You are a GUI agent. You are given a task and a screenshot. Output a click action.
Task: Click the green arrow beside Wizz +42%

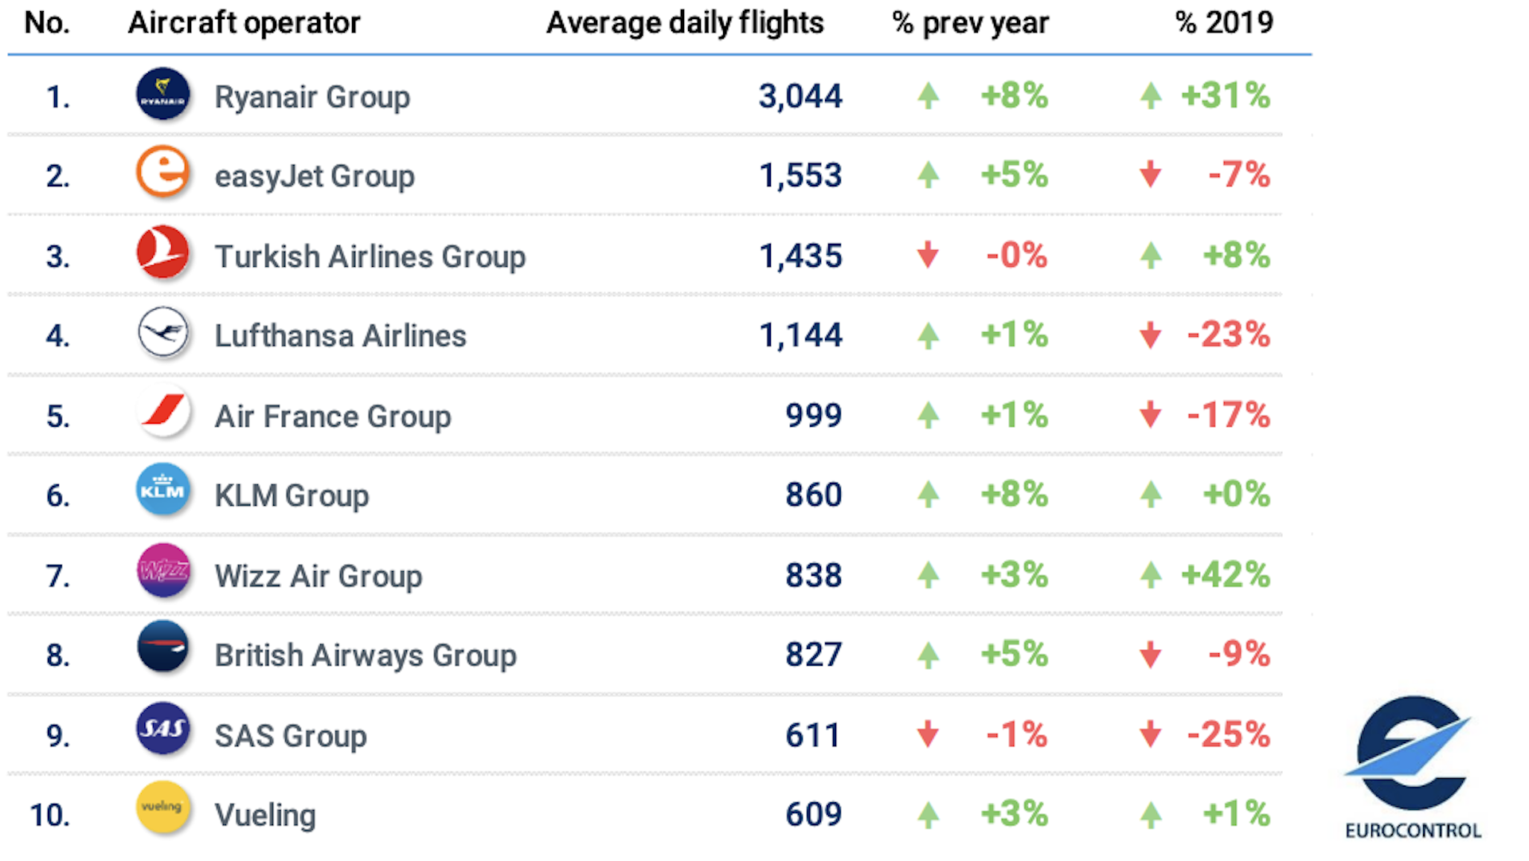(x=1151, y=574)
